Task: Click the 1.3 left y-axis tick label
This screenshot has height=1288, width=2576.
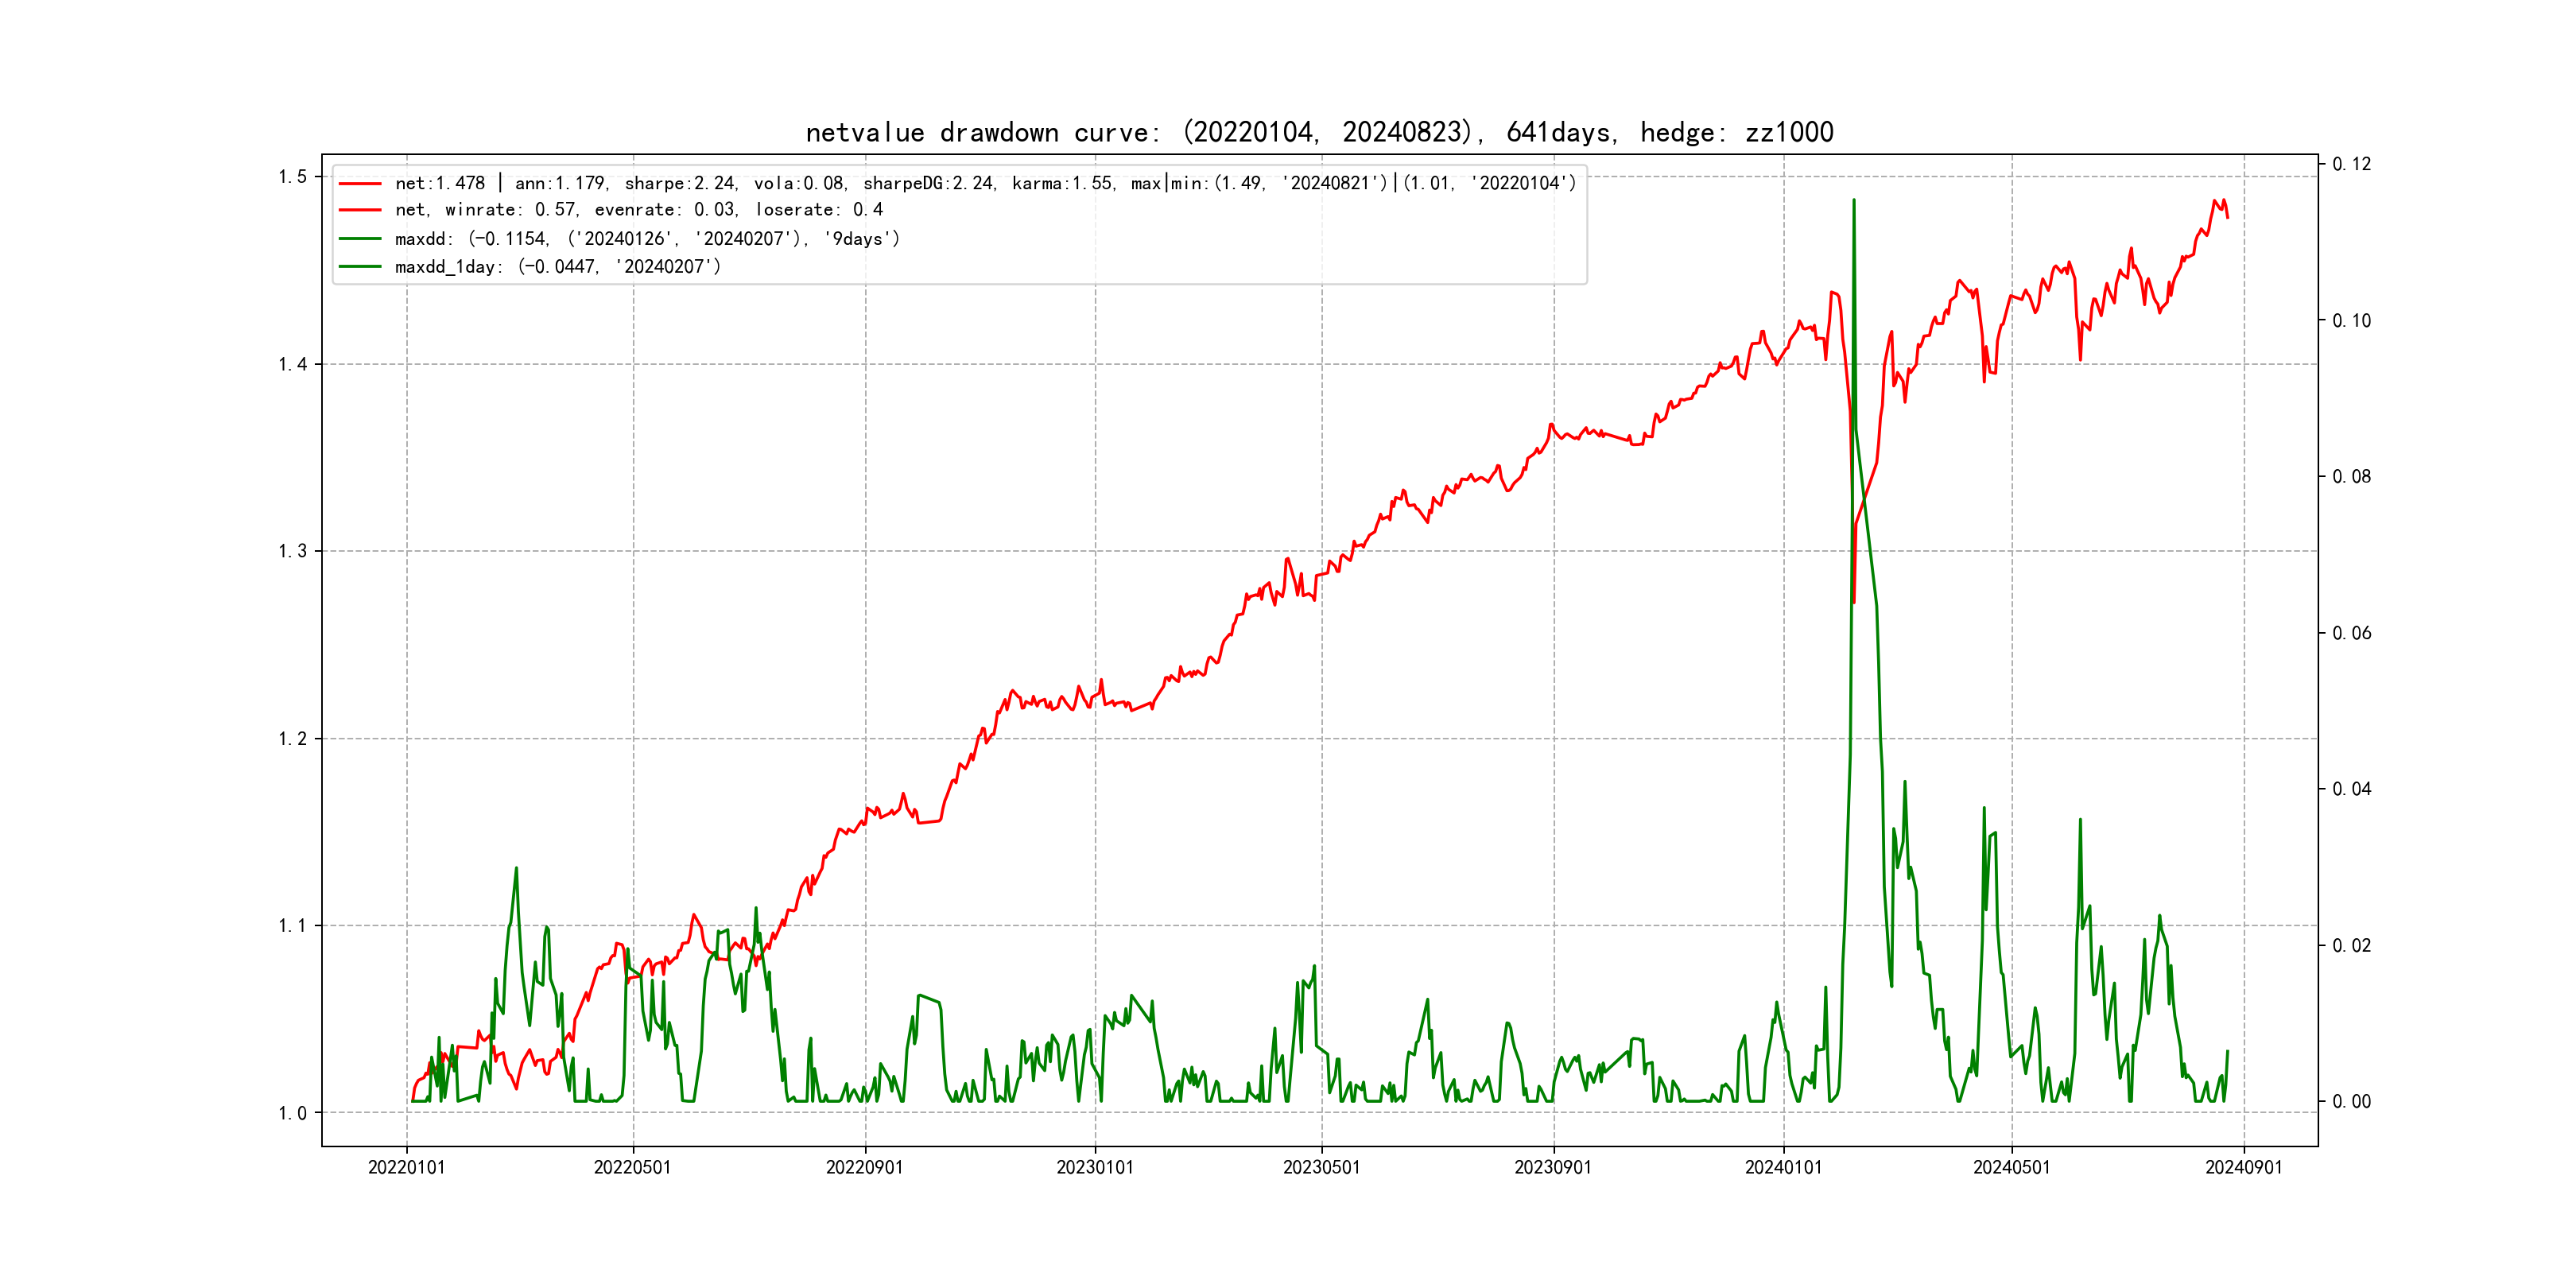Action: click(292, 551)
